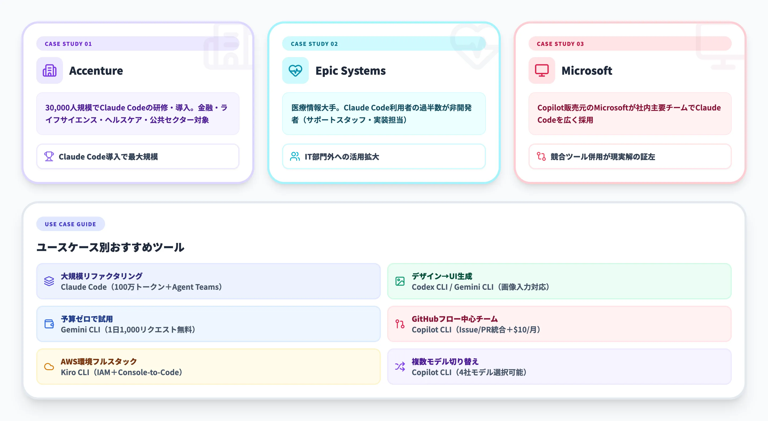Image resolution: width=768 pixels, height=421 pixels.
Task: Click the CASE STUDY 01 badge
Action: [x=68, y=43]
